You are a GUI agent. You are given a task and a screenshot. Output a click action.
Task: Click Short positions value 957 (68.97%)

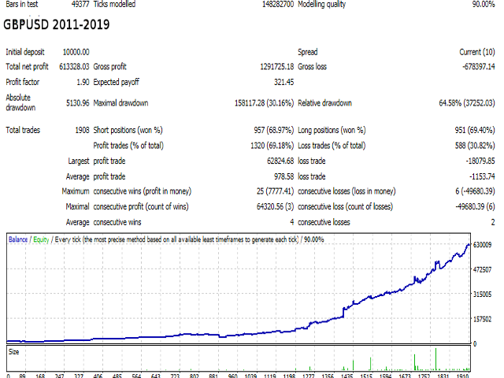point(273,130)
